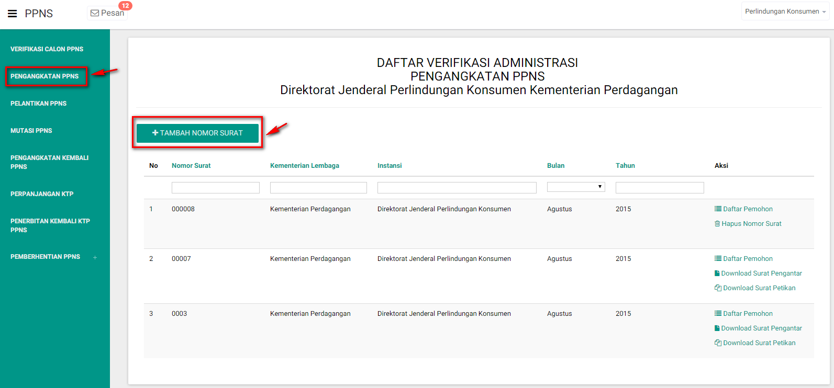Open the Bulan filter dropdown
This screenshot has height=388, width=834.
[576, 187]
